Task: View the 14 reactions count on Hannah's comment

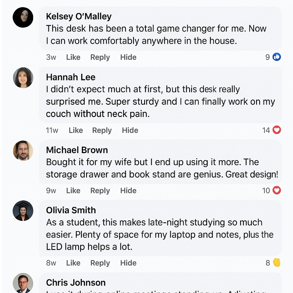Action: pos(266,130)
